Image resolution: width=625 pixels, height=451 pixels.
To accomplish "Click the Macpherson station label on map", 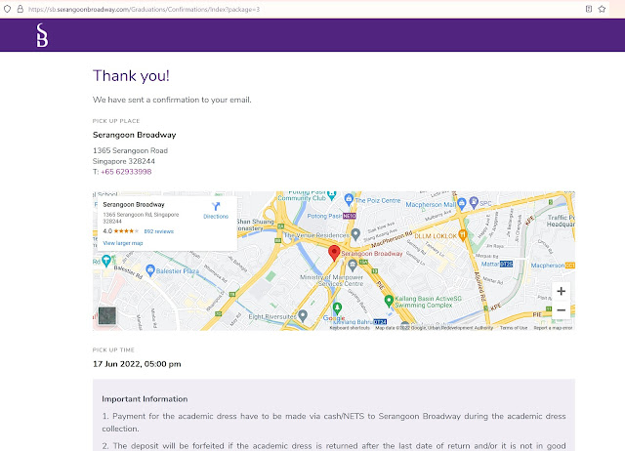I will pos(553,266).
